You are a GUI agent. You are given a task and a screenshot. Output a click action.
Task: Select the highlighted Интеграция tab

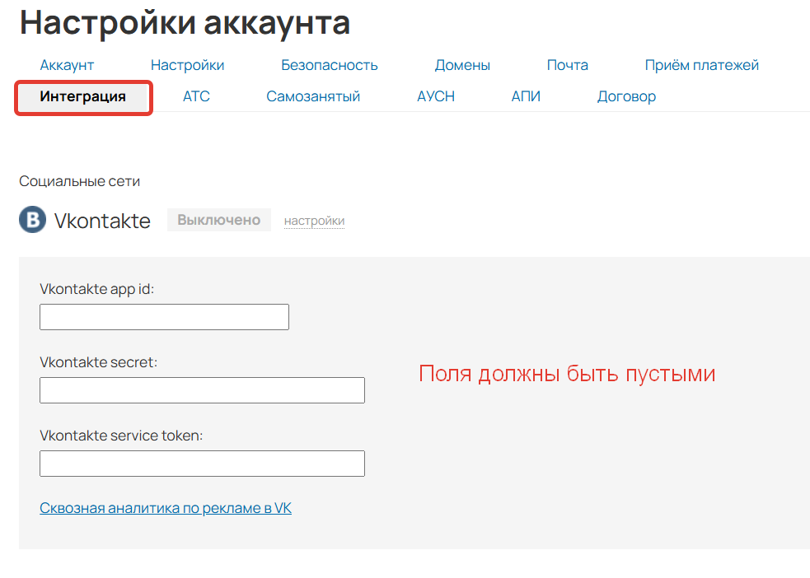[82, 96]
